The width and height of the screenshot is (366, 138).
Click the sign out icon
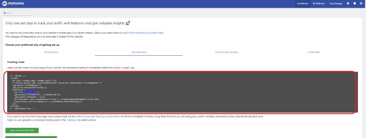(361, 4)
